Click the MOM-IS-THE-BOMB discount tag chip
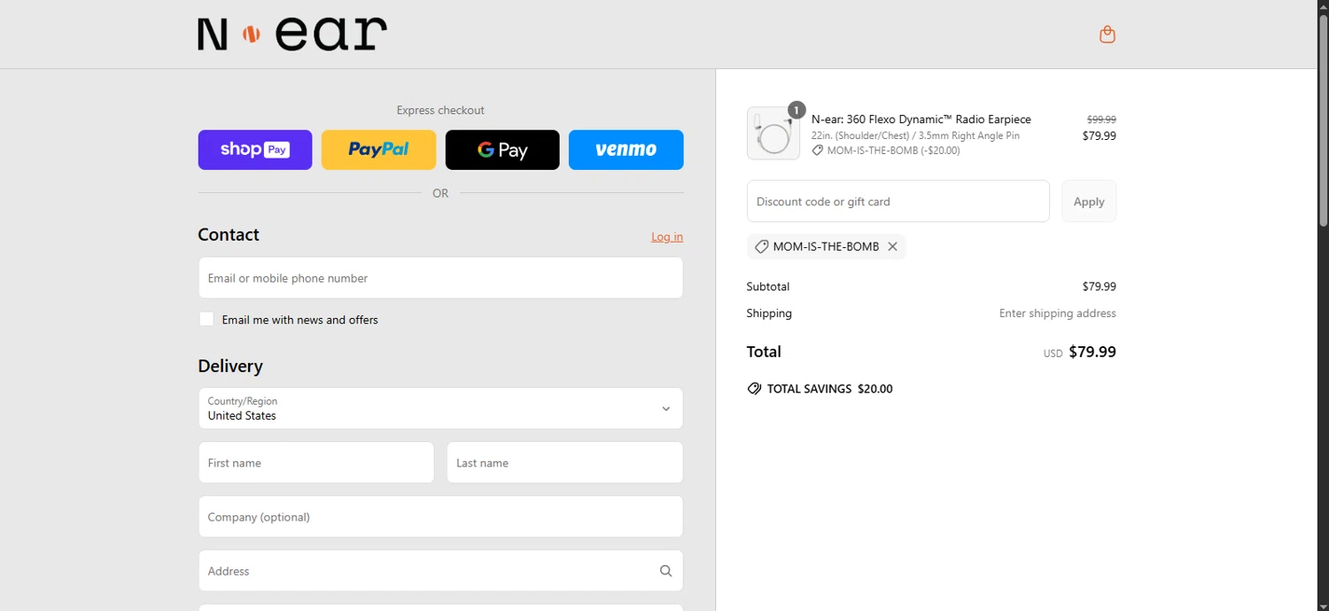This screenshot has height=611, width=1329. click(x=826, y=247)
